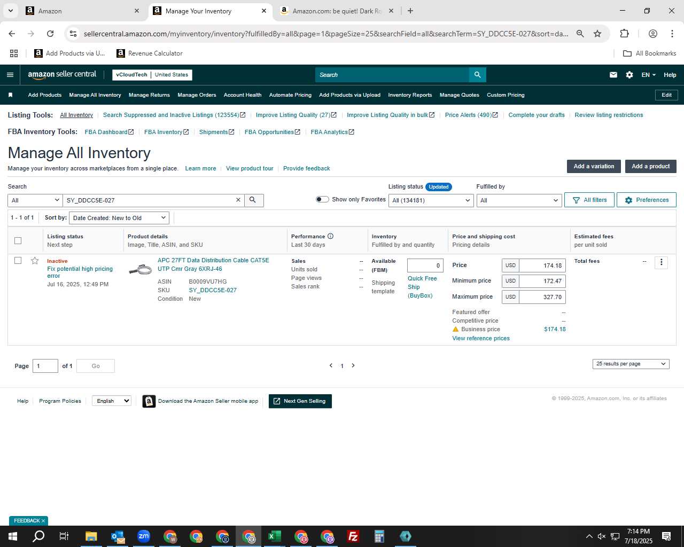This screenshot has height=547, width=684.
Task: Open the bookmarks apps grid icon
Action: pos(14,53)
